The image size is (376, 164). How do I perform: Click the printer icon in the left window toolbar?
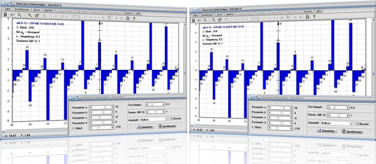tap(128, 18)
